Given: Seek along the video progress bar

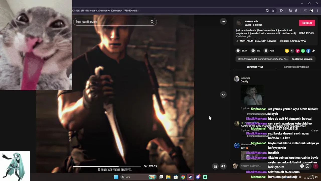Looking at the screenshot, I should tap(107, 166).
